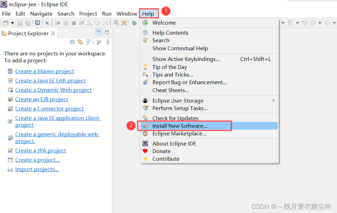Screen dimensions: 337x213
Task: Click the Terminate (stop) toolbar icon
Action: 73,23
